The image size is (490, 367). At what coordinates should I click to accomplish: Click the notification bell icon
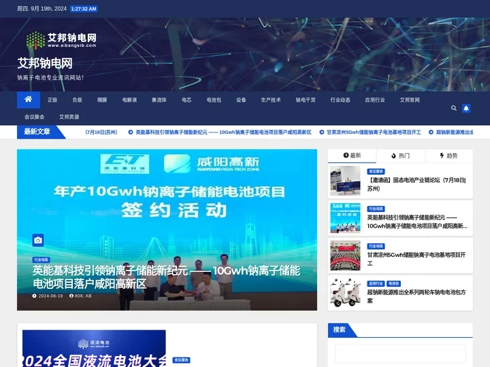pyautogui.click(x=466, y=108)
